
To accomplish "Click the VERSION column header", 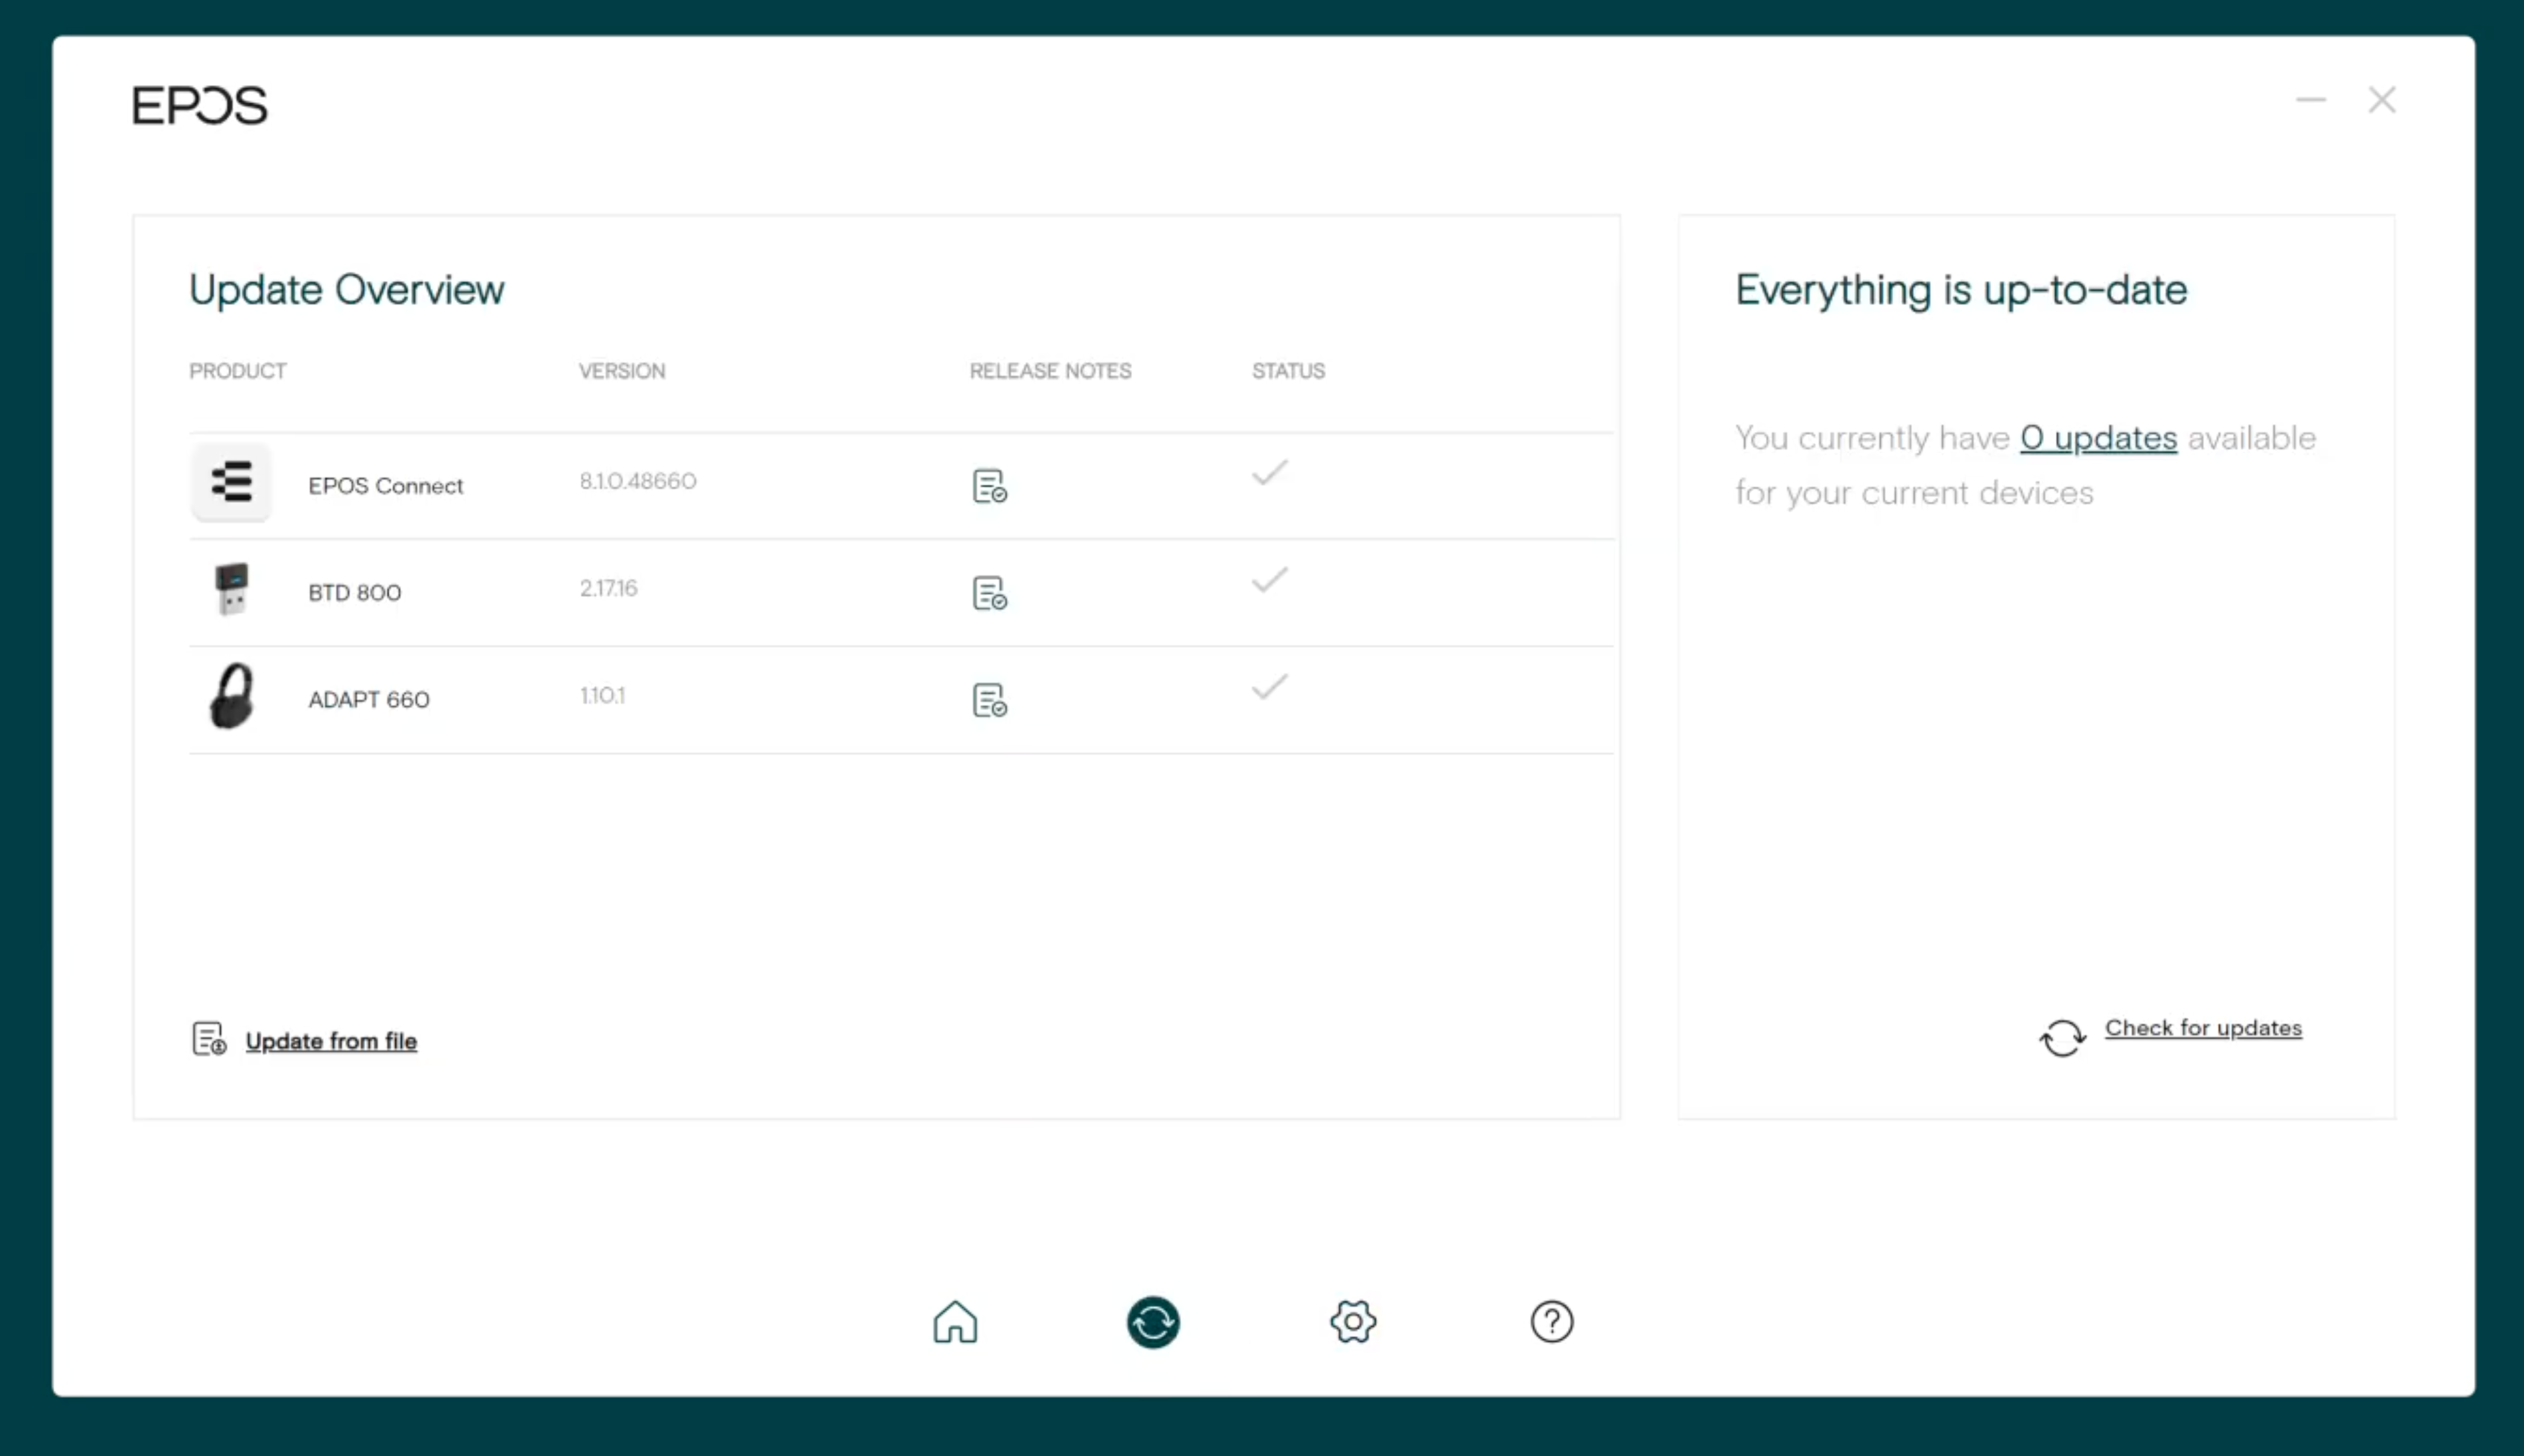I will click(622, 371).
